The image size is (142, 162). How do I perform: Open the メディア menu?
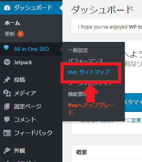(31, 93)
